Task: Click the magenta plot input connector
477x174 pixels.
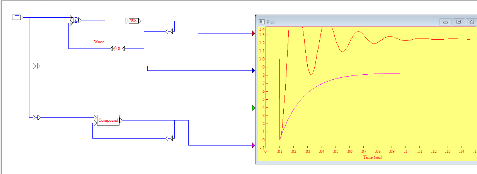Action: pyautogui.click(x=253, y=145)
